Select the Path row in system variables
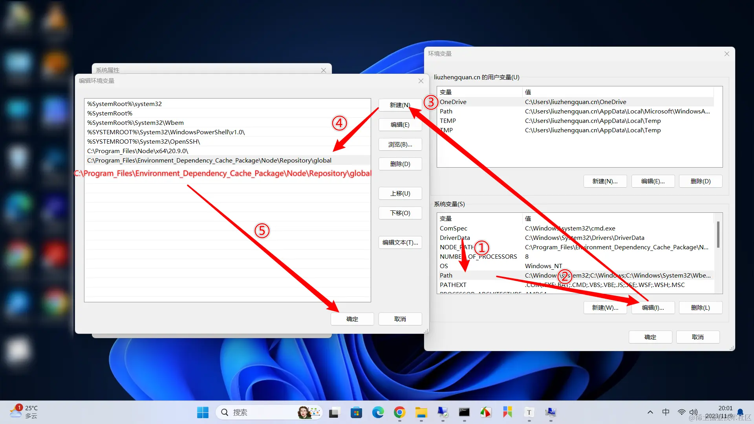The image size is (754, 424). click(x=446, y=276)
